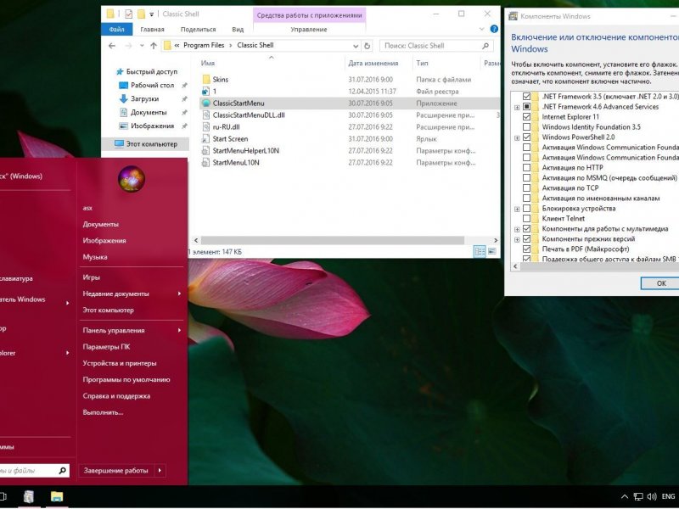Click the registry file icon named 1

(206, 92)
